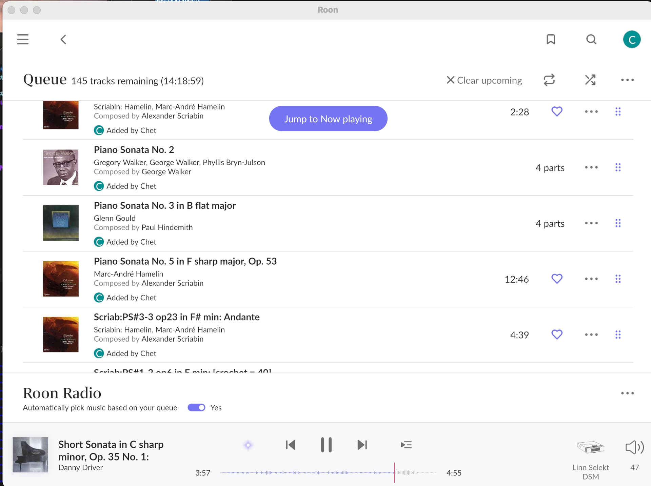Open the Glenn Gould album cover thumbnail
The image size is (651, 486).
point(61,223)
